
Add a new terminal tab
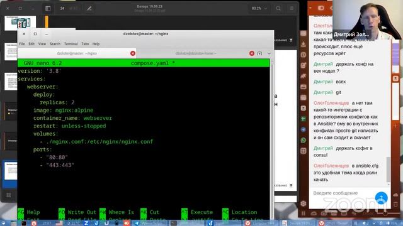point(259,53)
